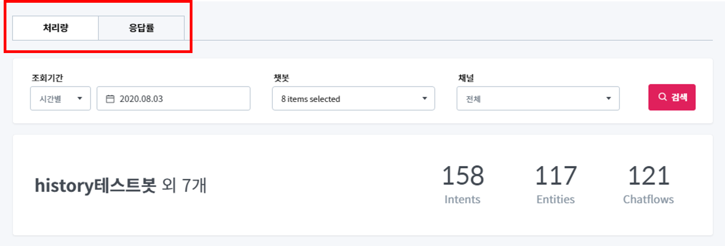This screenshot has width=725, height=246.
Task: Open the 시간별 period type dropdown
Action: point(60,99)
